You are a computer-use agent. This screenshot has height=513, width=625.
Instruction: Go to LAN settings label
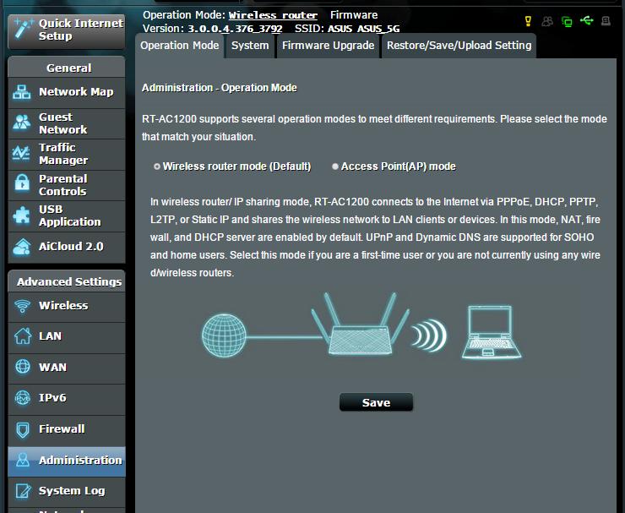coord(50,336)
